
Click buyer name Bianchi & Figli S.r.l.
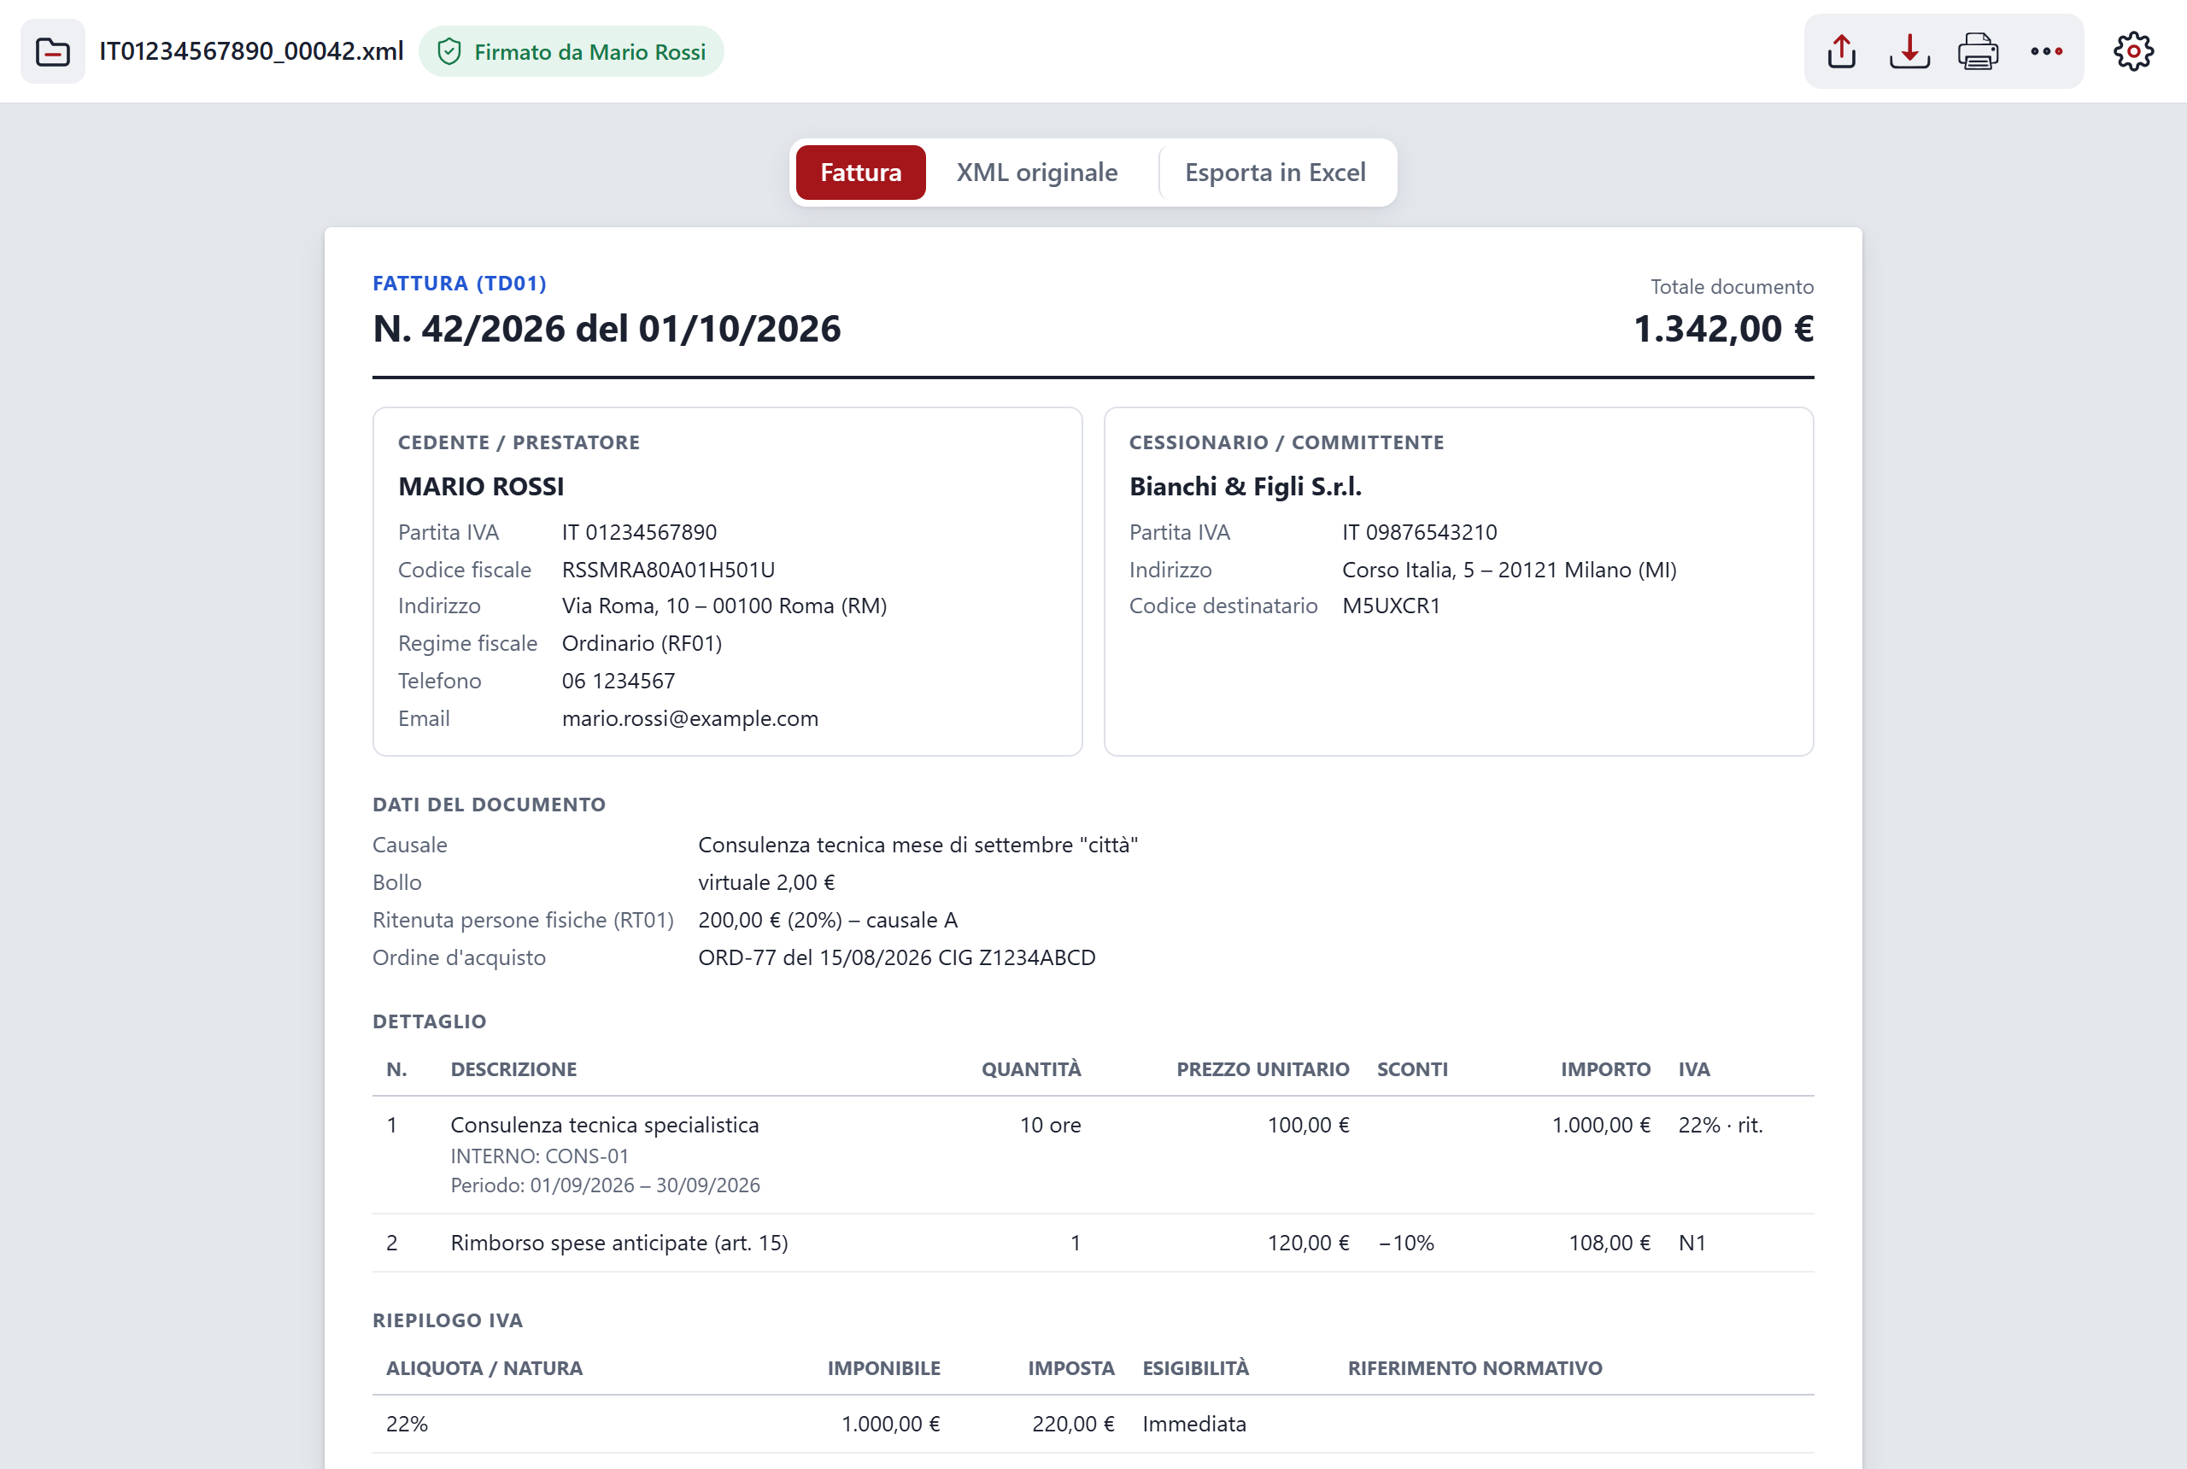pyautogui.click(x=1245, y=486)
